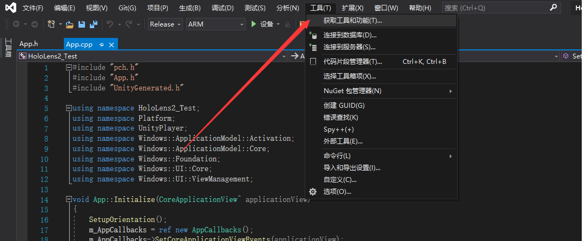Open the 调试(D) menu
This screenshot has height=241, width=585.
pos(222,8)
